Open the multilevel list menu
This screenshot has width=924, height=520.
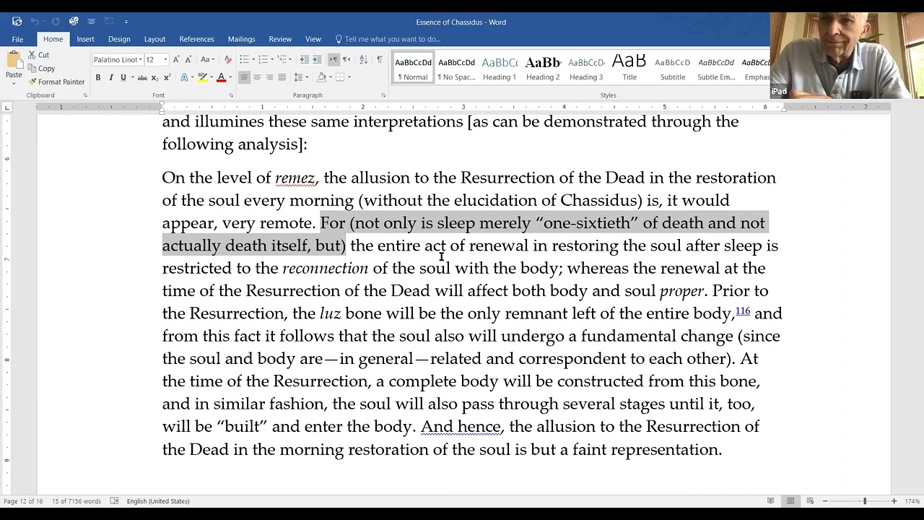pyautogui.click(x=284, y=59)
